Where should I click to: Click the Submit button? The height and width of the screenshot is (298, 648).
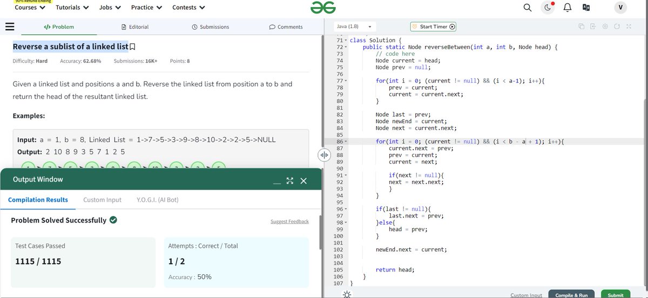click(x=616, y=295)
